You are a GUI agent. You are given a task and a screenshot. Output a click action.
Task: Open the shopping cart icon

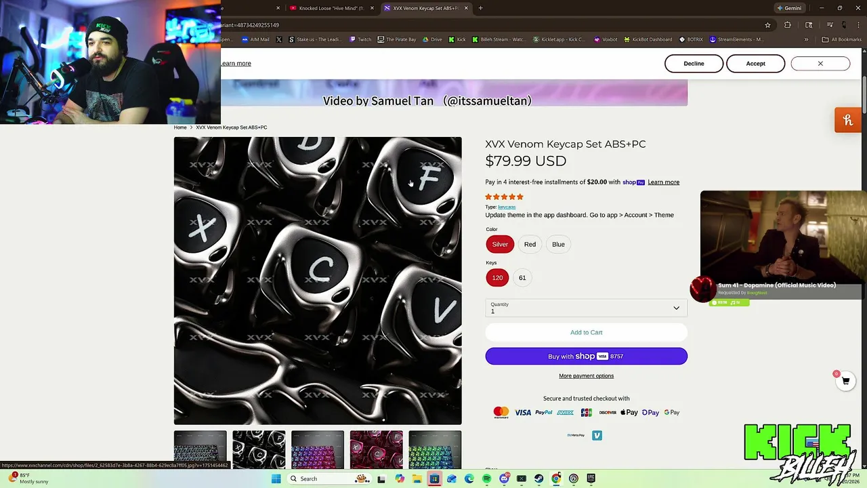(845, 381)
